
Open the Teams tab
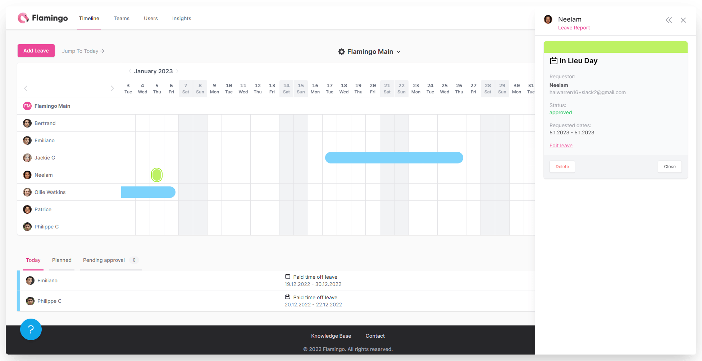click(122, 18)
